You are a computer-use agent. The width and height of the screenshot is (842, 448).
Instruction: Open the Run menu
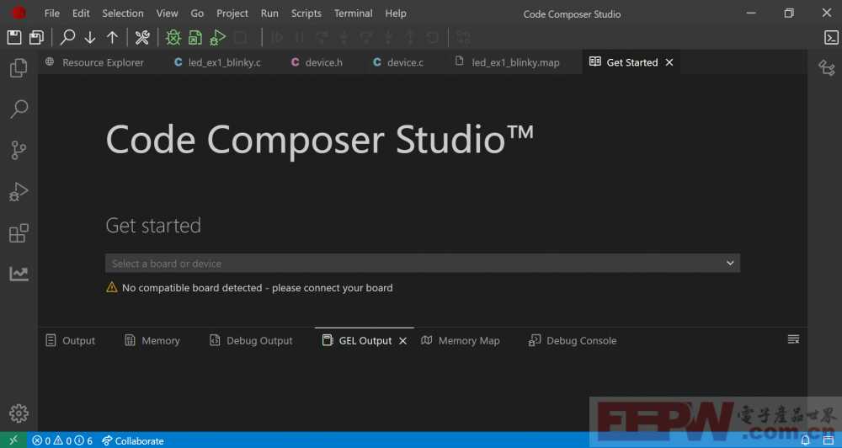(269, 13)
